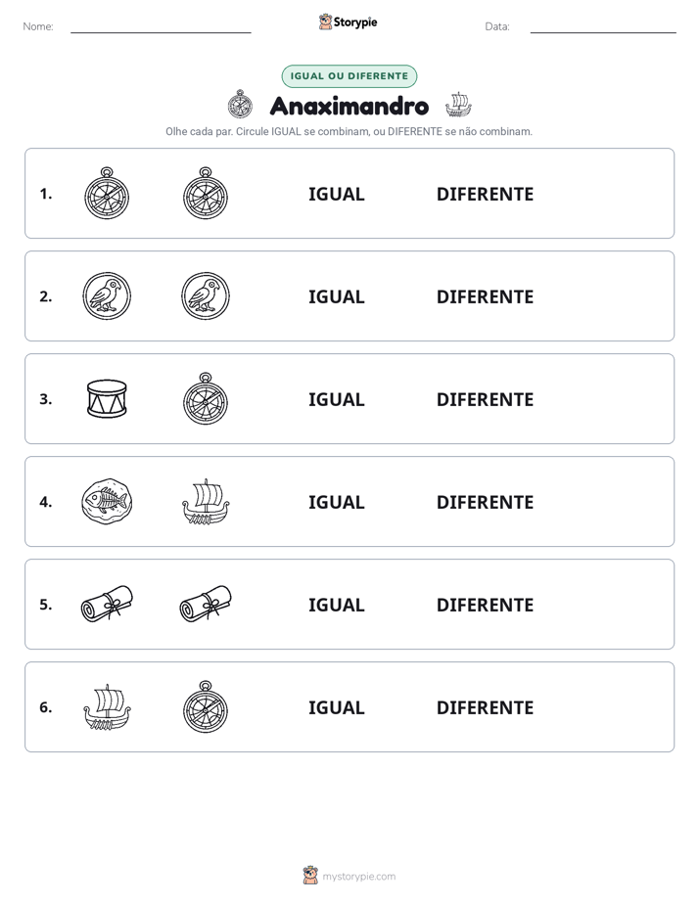The image size is (699, 904).
Task: Choose DIFERENTE for pair 6
Action: [485, 707]
